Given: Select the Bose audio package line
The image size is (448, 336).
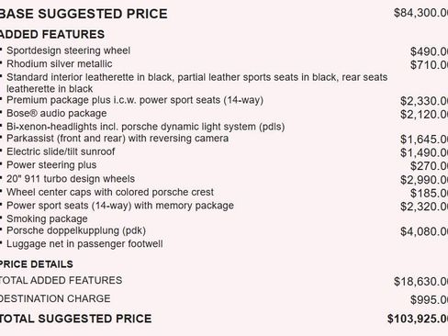Looking at the screenshot, I should click(57, 113).
